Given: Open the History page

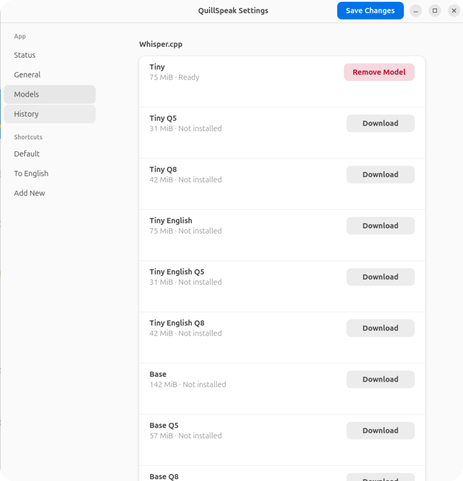Looking at the screenshot, I should [50, 114].
